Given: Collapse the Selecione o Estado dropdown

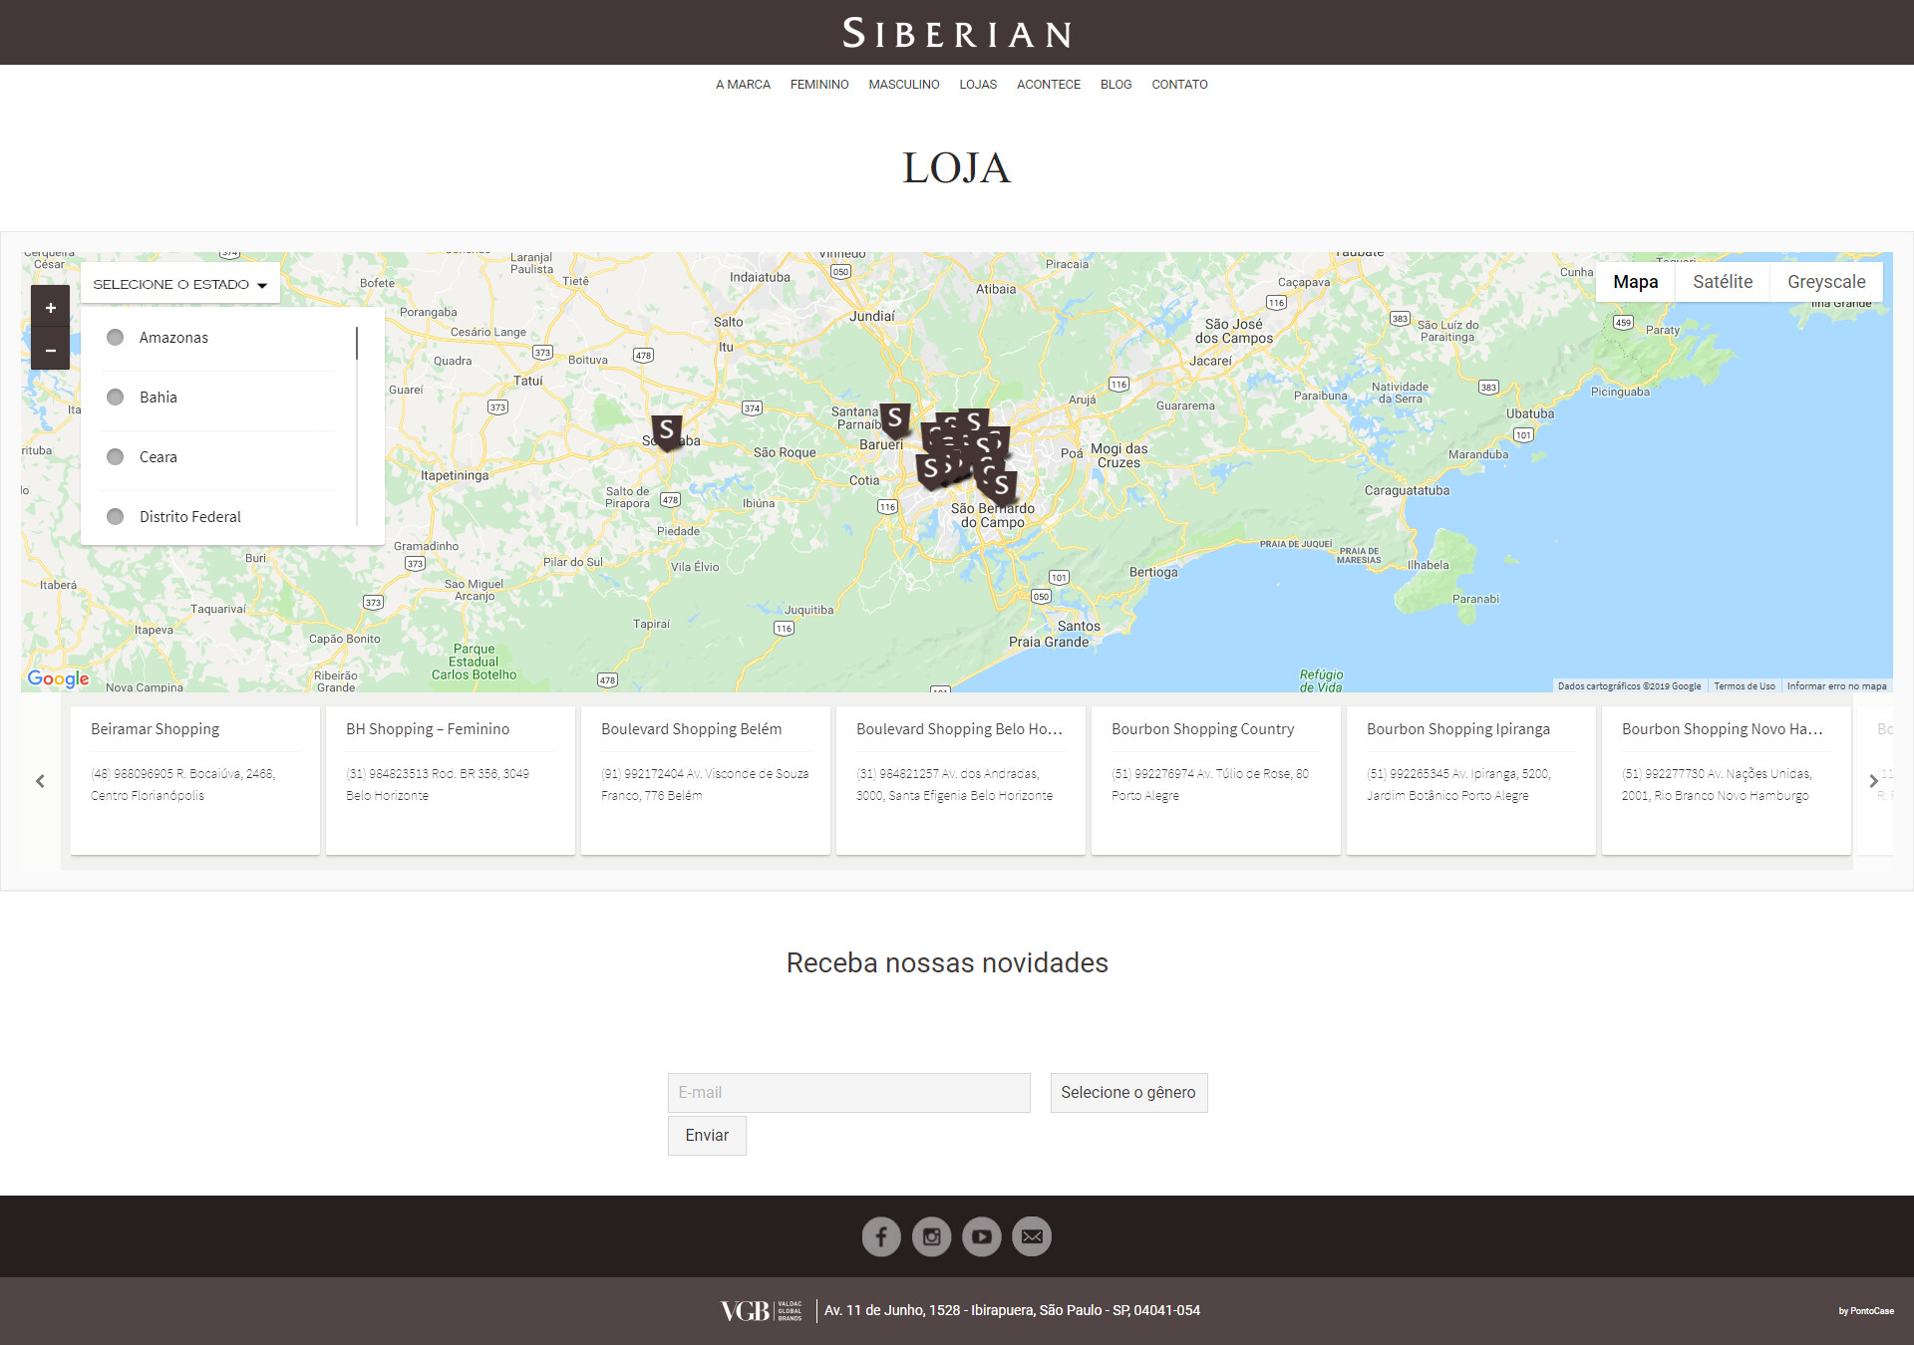Looking at the screenshot, I should pos(179,284).
